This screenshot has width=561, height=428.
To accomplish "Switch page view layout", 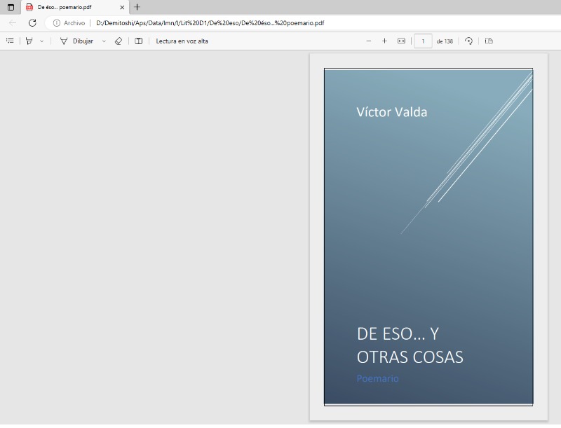I will coord(489,41).
